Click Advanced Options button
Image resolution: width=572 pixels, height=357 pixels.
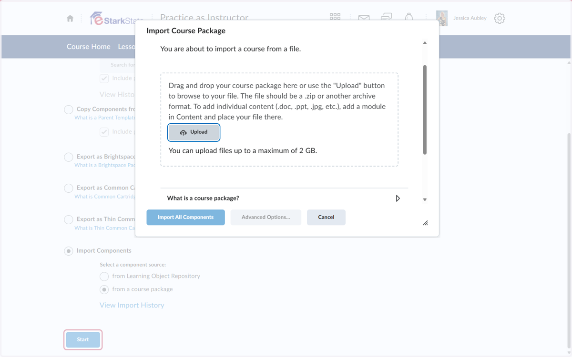coord(266,217)
